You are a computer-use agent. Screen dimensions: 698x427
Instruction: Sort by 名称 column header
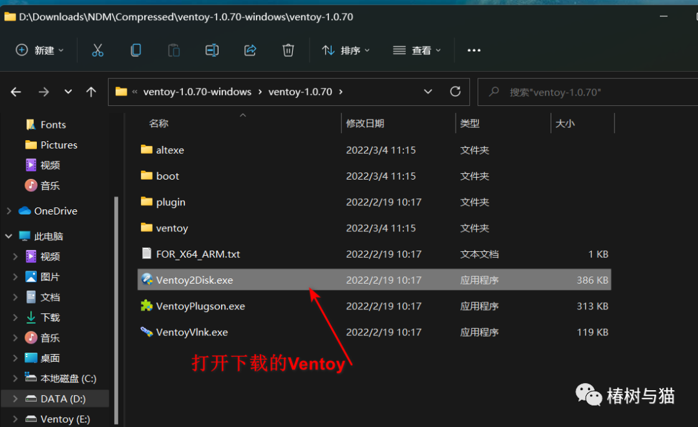click(158, 123)
